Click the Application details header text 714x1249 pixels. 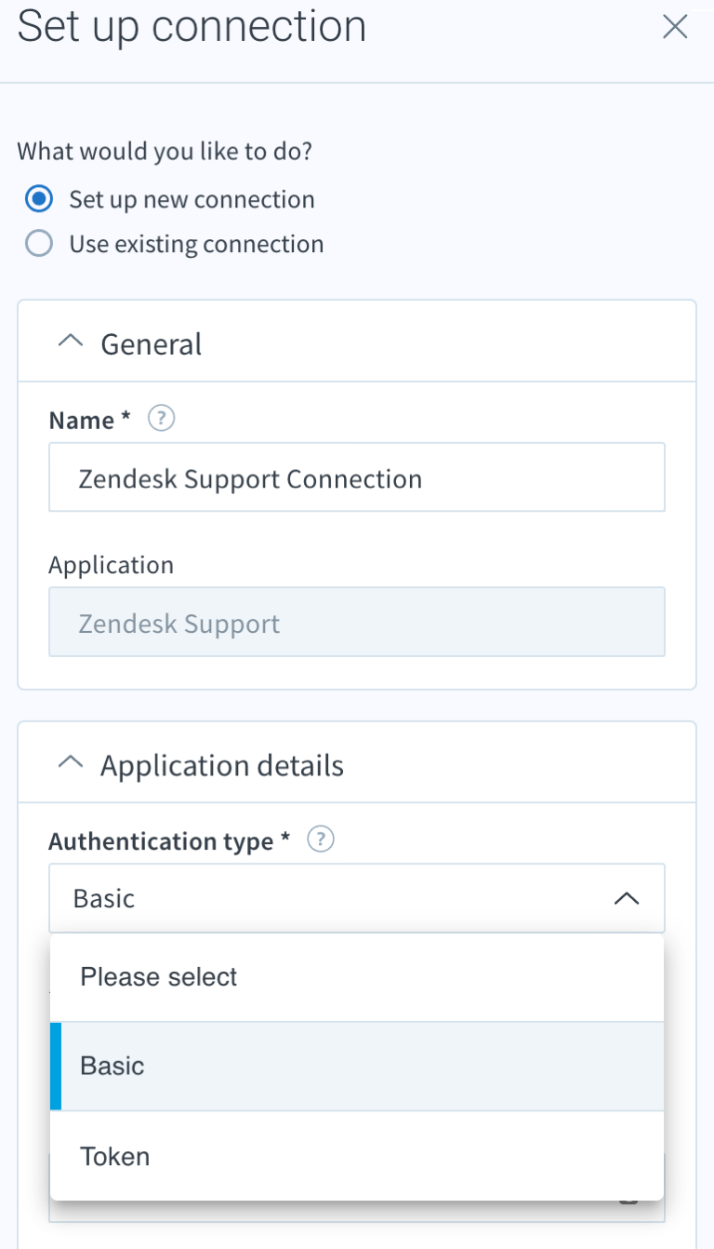222,765
